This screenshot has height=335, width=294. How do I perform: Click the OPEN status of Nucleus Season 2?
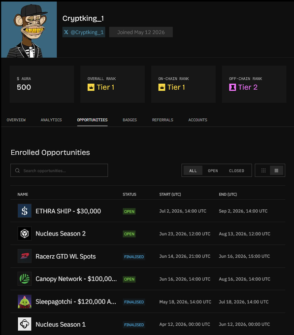129,234
